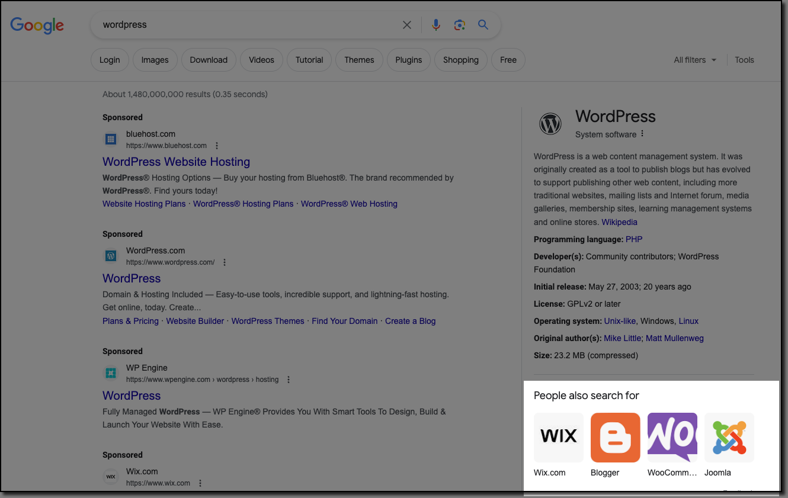The image size is (788, 498).
Task: Open options menu for WP Engine ad
Action: point(289,380)
